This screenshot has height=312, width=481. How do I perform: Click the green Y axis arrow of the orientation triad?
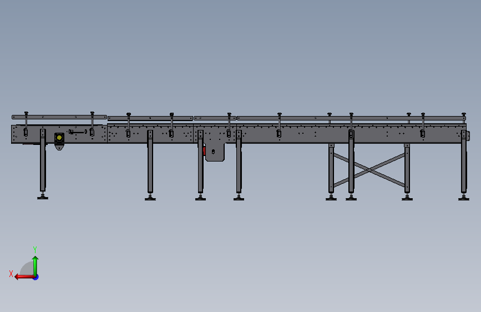pyautogui.click(x=36, y=266)
